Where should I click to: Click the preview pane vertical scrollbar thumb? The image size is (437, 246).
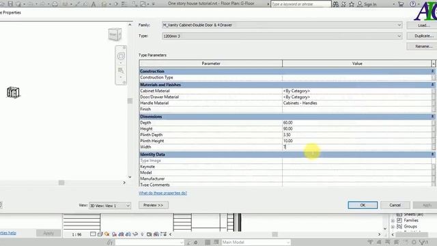pos(130,101)
